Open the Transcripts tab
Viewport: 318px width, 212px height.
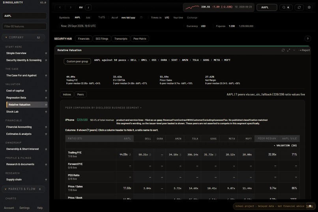121,39
